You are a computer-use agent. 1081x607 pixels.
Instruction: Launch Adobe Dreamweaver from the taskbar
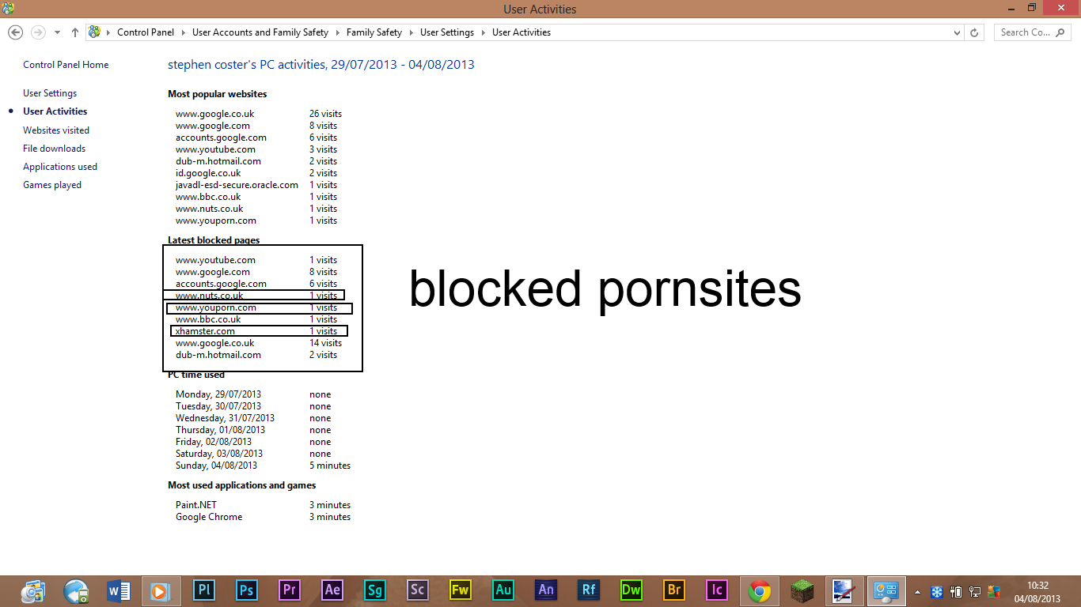click(x=632, y=590)
